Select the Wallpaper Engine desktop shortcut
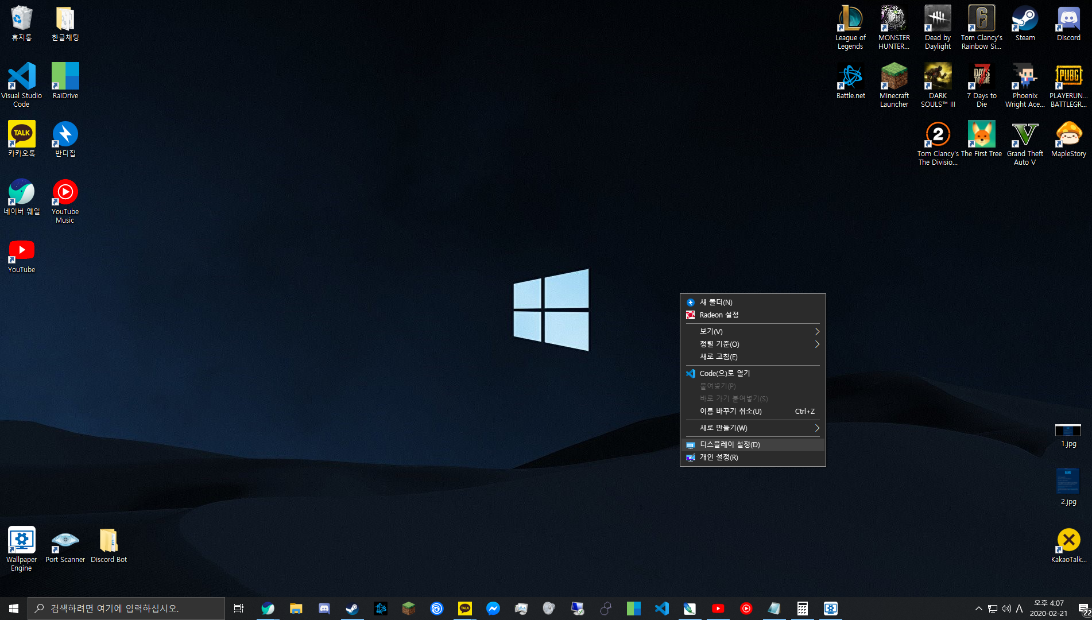Viewport: 1092px width, 620px height. tap(22, 549)
